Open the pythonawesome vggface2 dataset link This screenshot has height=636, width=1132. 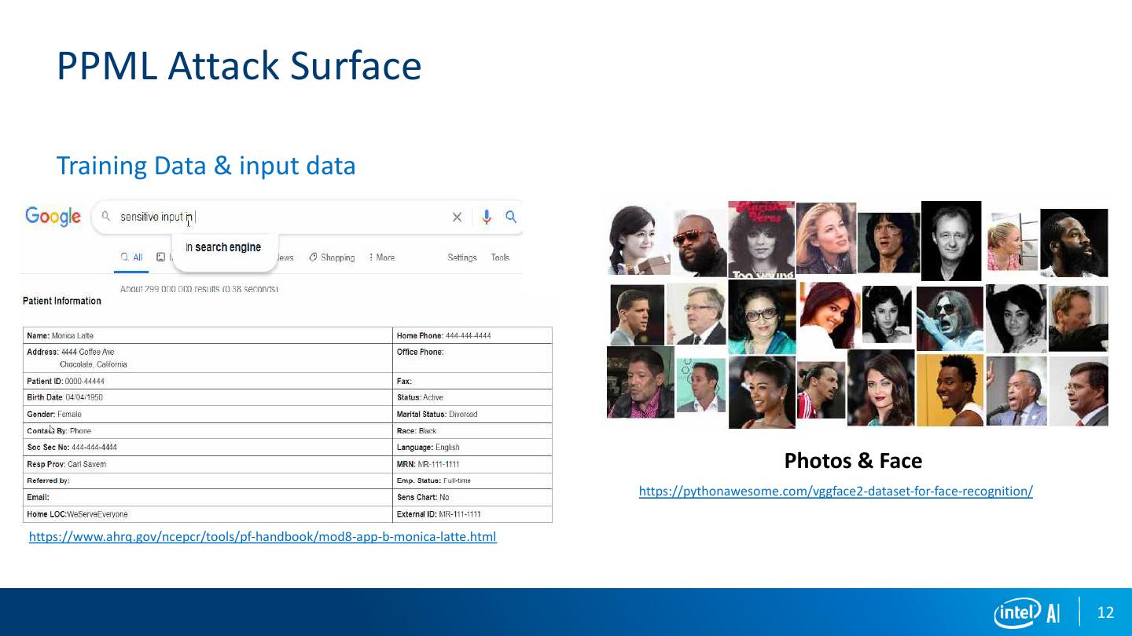point(836,492)
